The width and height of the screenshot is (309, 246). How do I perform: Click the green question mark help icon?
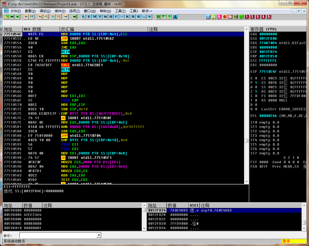coord(169,17)
